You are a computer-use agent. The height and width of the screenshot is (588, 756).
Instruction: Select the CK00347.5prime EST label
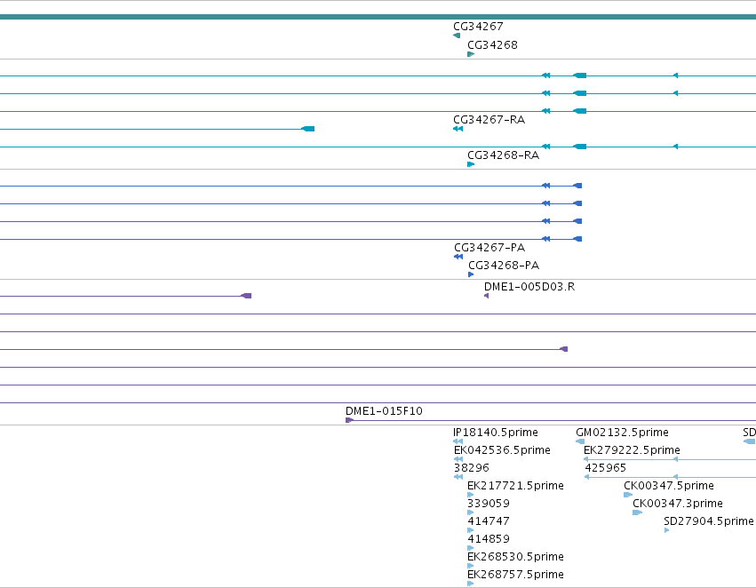point(669,486)
